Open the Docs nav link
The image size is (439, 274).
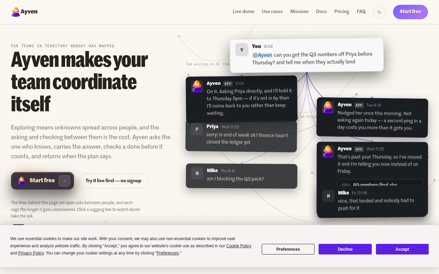point(321,12)
